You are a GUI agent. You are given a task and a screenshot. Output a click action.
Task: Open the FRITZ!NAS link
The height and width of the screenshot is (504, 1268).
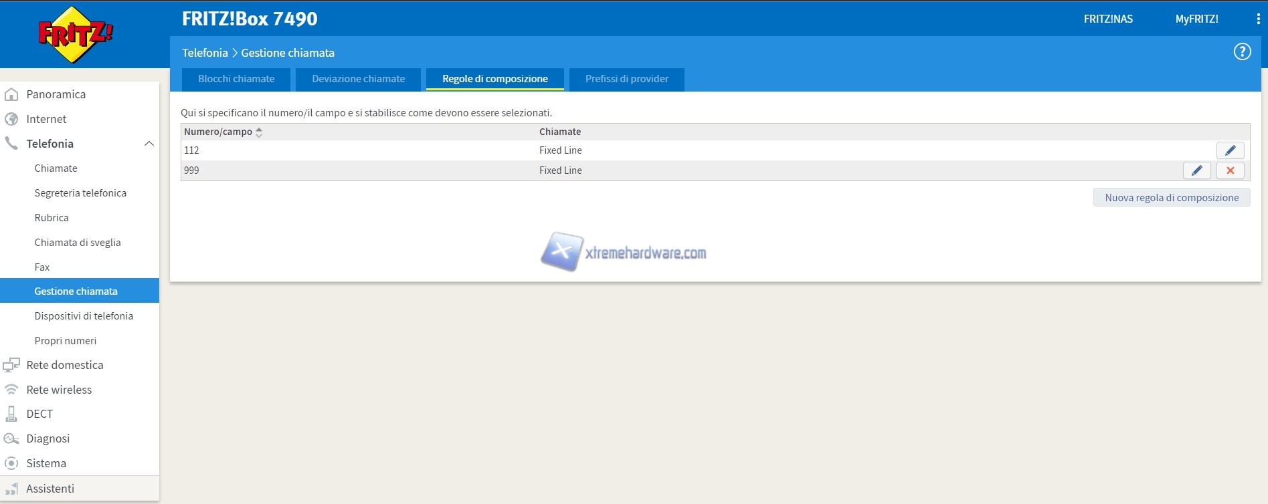(1108, 19)
